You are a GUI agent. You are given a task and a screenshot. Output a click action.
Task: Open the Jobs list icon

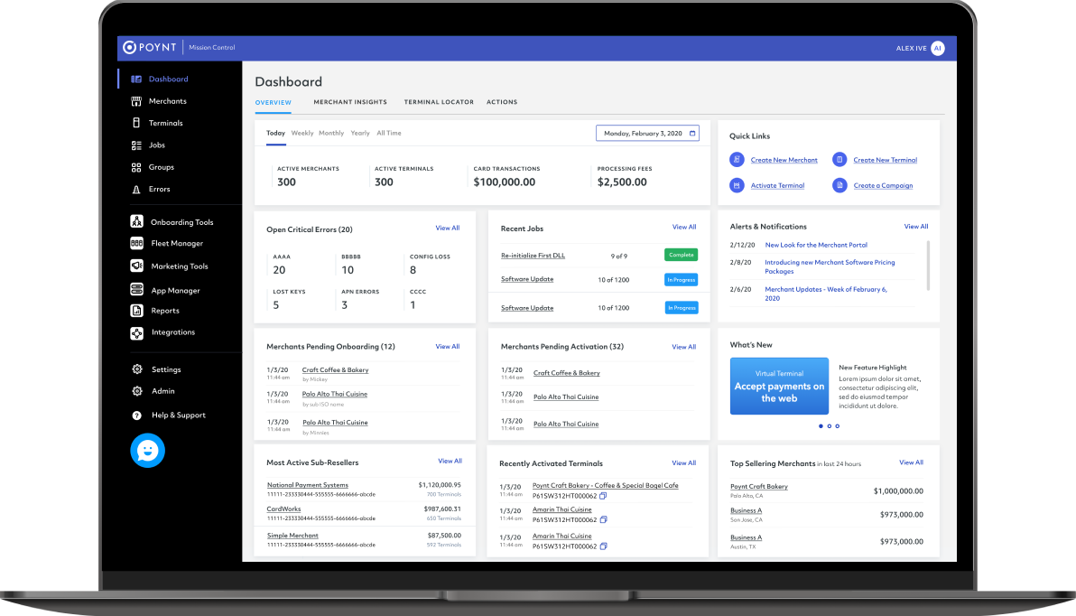(x=136, y=145)
